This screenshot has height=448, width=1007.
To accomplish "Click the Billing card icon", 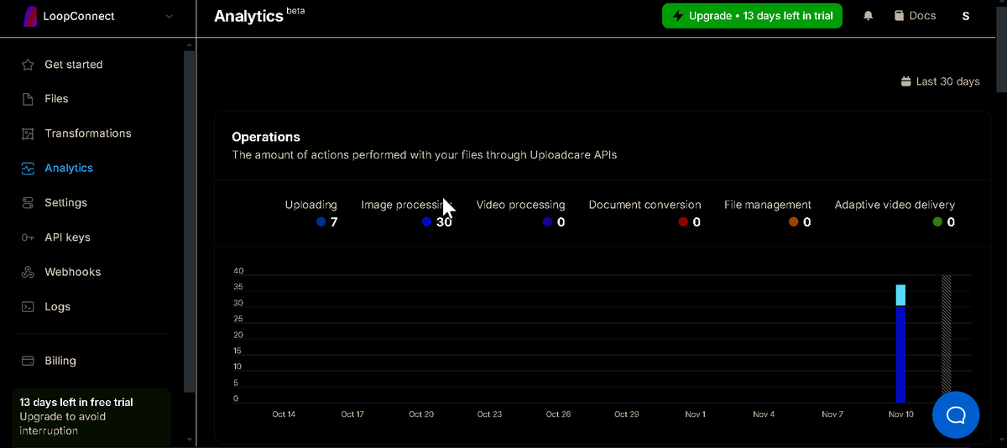I will click(28, 361).
